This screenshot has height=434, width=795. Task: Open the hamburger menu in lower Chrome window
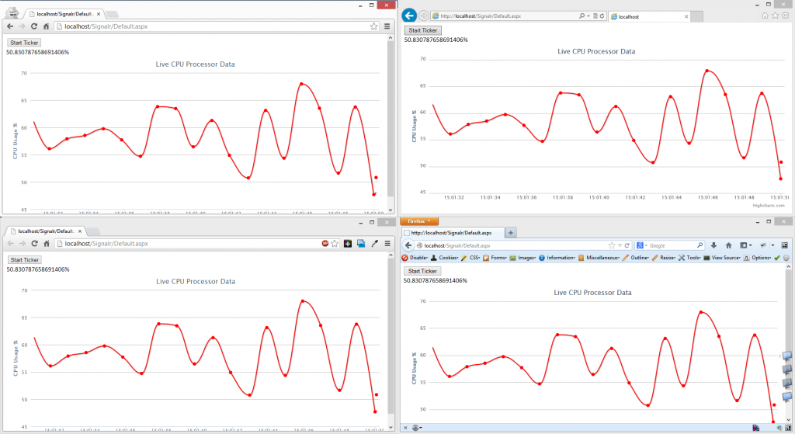tap(387, 243)
